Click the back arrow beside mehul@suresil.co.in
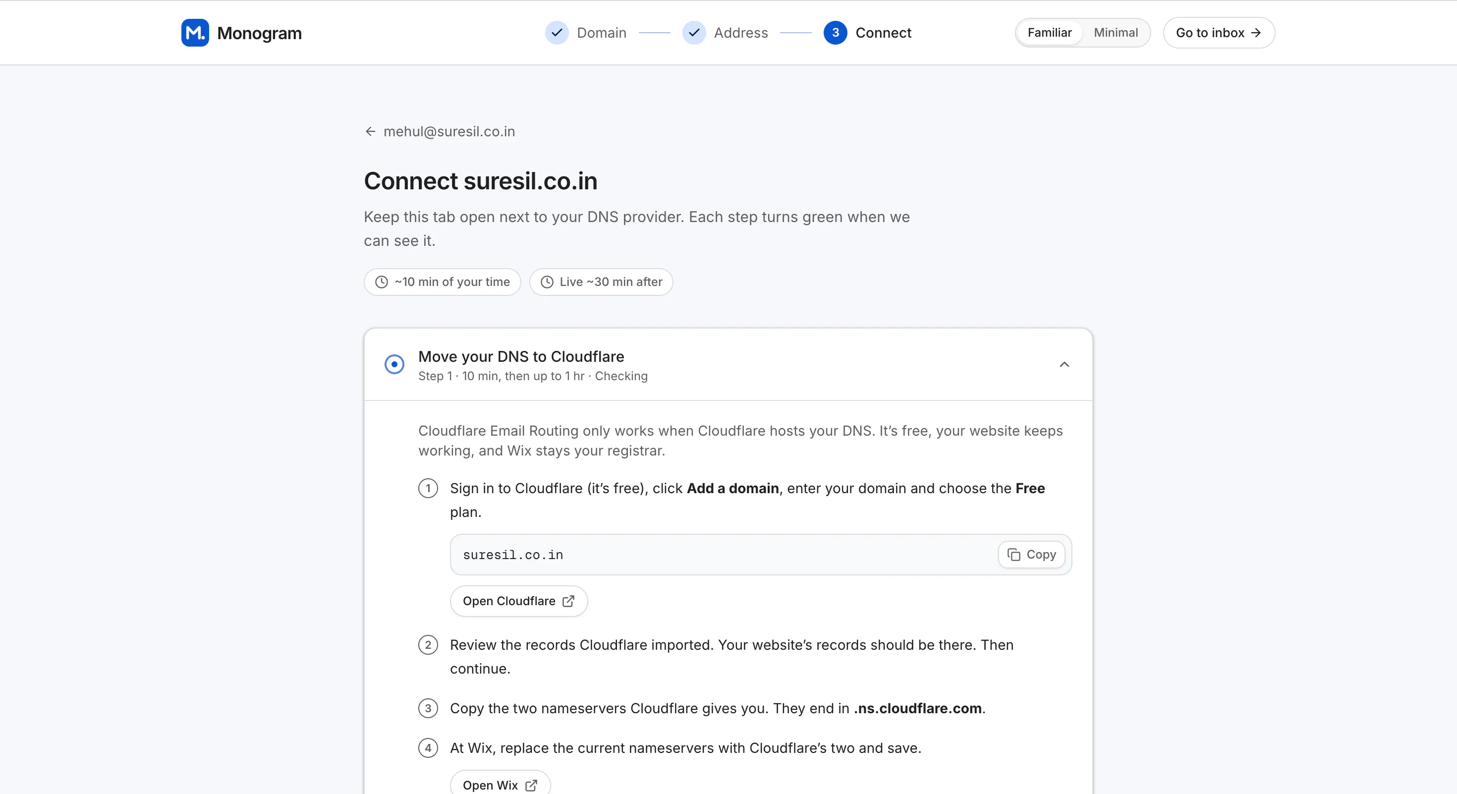The width and height of the screenshot is (1457, 794). pyautogui.click(x=371, y=132)
